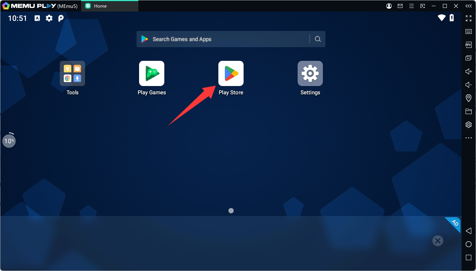Click the P icon in status bar
The width and height of the screenshot is (476, 271).
(61, 18)
